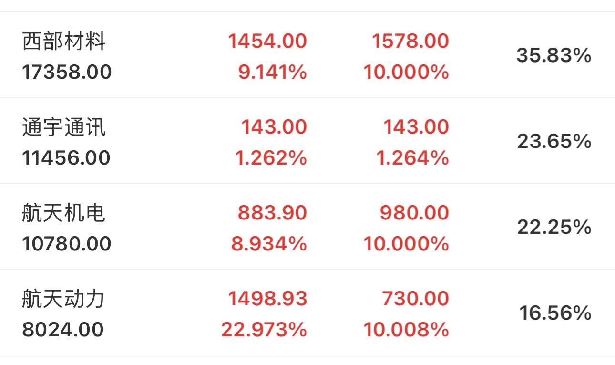The image size is (615, 365).
Task: Select profit percentage 1.262%
Action: point(271,158)
